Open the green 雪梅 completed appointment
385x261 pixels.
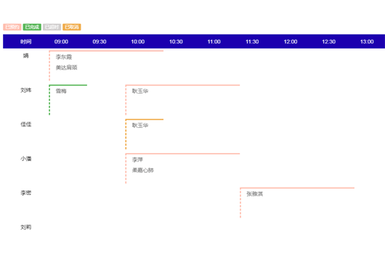(68, 100)
